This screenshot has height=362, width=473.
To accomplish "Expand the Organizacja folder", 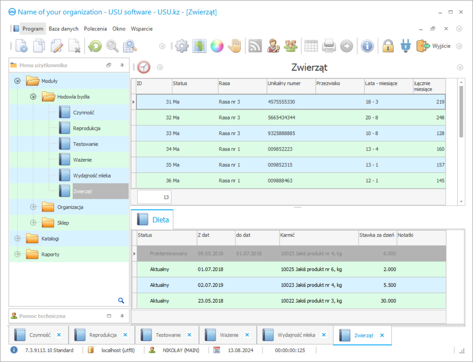I will coord(33,207).
